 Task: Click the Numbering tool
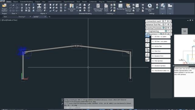[120, 7]
